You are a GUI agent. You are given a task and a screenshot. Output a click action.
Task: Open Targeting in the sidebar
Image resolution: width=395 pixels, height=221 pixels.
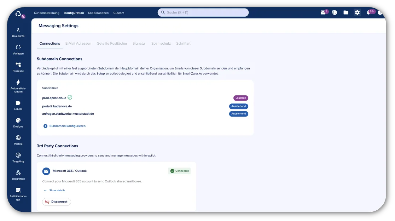18,158
